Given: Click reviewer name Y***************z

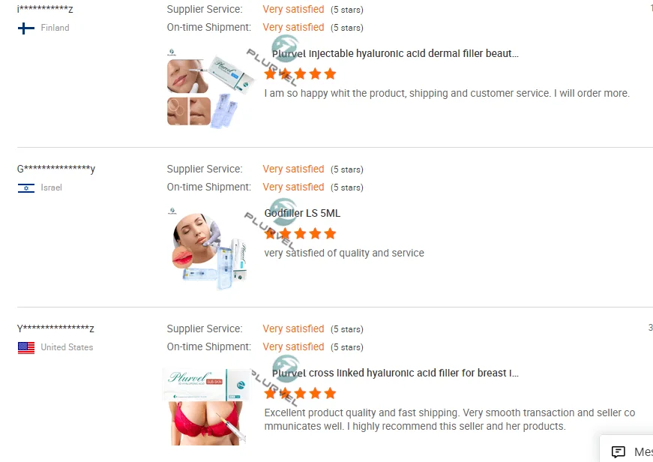Looking at the screenshot, I should pyautogui.click(x=55, y=328).
